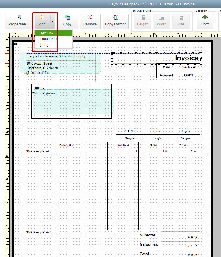Select the Bill To sample text field

click(x=71, y=104)
